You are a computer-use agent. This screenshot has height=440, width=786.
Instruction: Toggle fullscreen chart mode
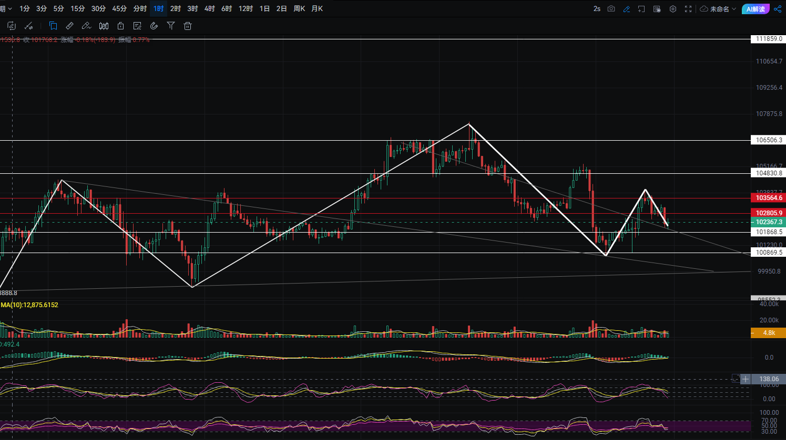click(688, 9)
